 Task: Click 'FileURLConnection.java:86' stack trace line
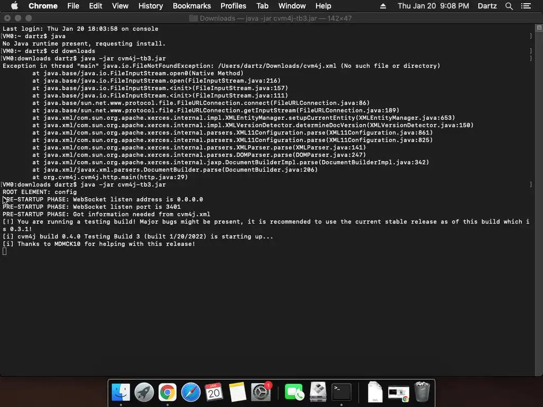(x=201, y=103)
